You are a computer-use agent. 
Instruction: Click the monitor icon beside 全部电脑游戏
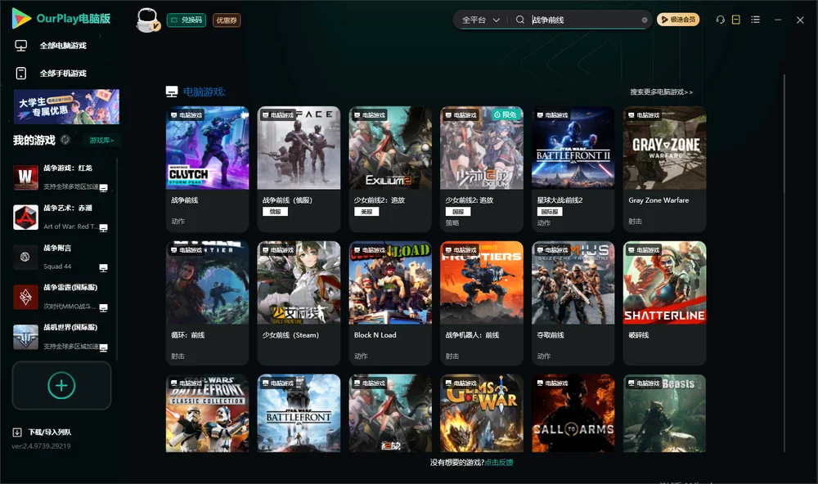coord(21,46)
